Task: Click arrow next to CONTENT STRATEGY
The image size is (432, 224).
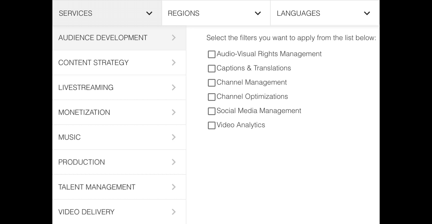Action: [174, 63]
